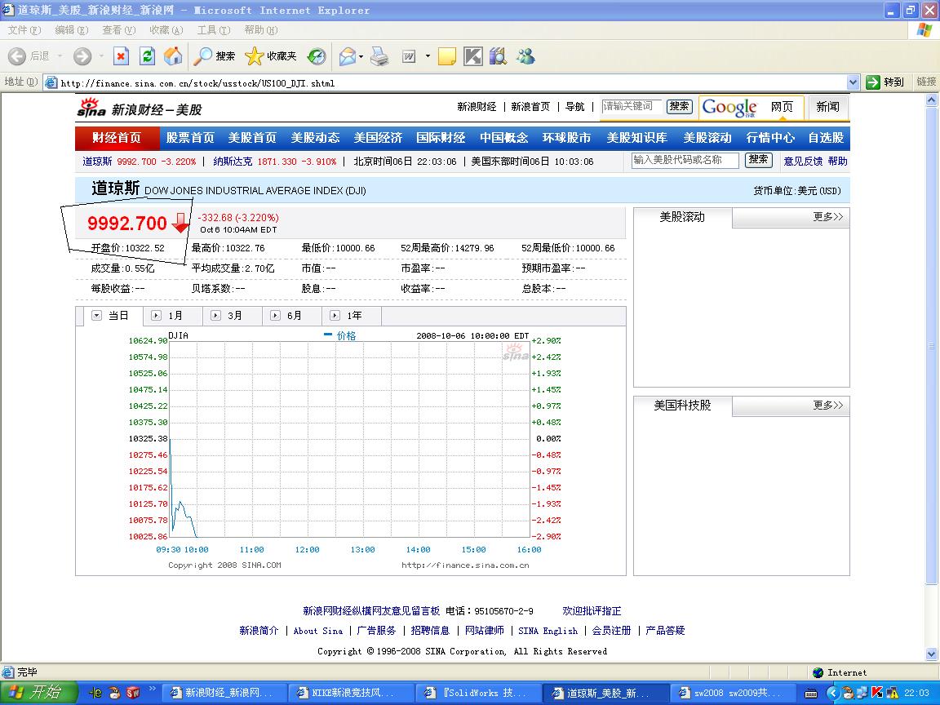Print the page with printer icon
Image resolution: width=940 pixels, height=705 pixels.
379,56
